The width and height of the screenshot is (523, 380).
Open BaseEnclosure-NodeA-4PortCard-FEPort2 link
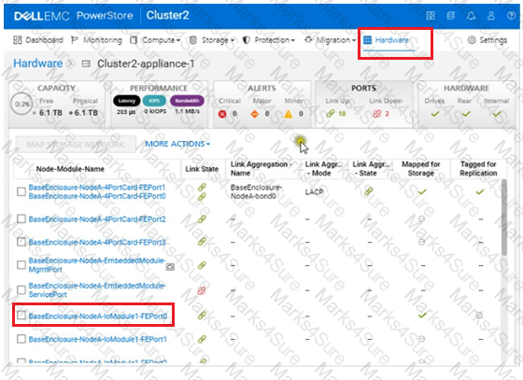97,219
